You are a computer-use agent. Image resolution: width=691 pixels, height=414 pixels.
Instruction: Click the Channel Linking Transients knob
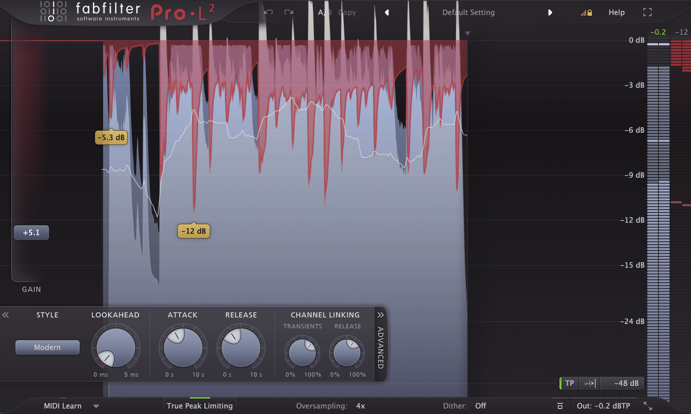pos(302,353)
